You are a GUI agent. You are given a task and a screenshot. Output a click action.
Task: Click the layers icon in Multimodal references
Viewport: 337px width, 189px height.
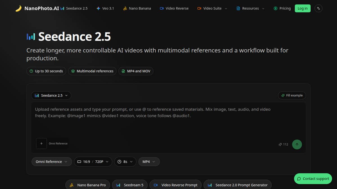pos(73,71)
